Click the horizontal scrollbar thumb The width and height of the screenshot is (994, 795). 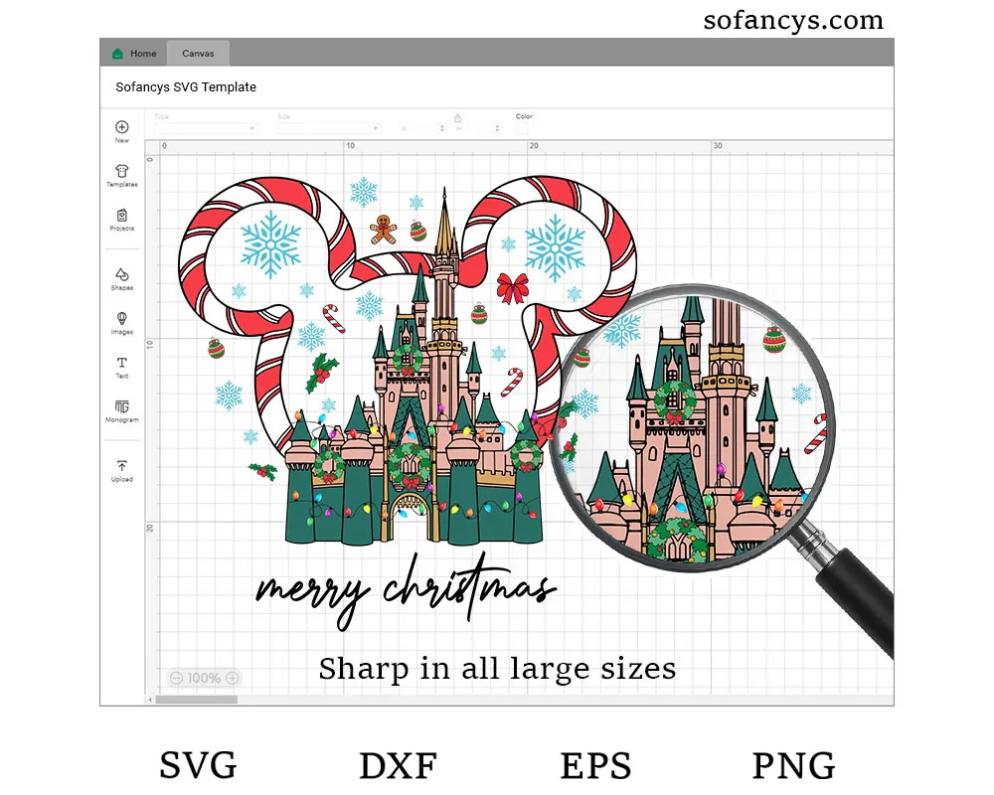(196, 700)
